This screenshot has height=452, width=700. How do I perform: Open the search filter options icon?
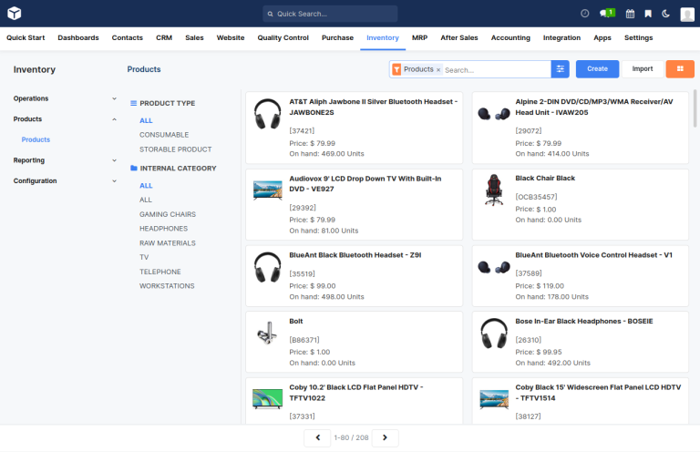pos(561,69)
